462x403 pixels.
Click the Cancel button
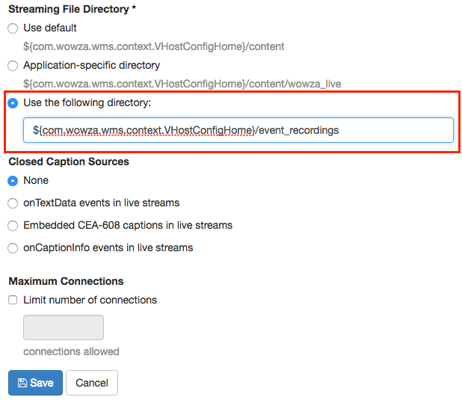pyautogui.click(x=92, y=383)
